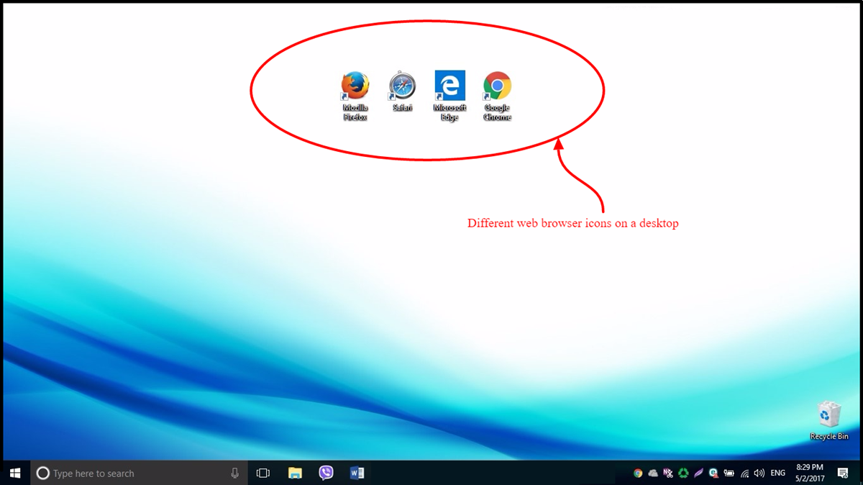Image resolution: width=863 pixels, height=485 pixels.
Task: Select the Safari desktop shortcut
Action: pyautogui.click(x=402, y=91)
